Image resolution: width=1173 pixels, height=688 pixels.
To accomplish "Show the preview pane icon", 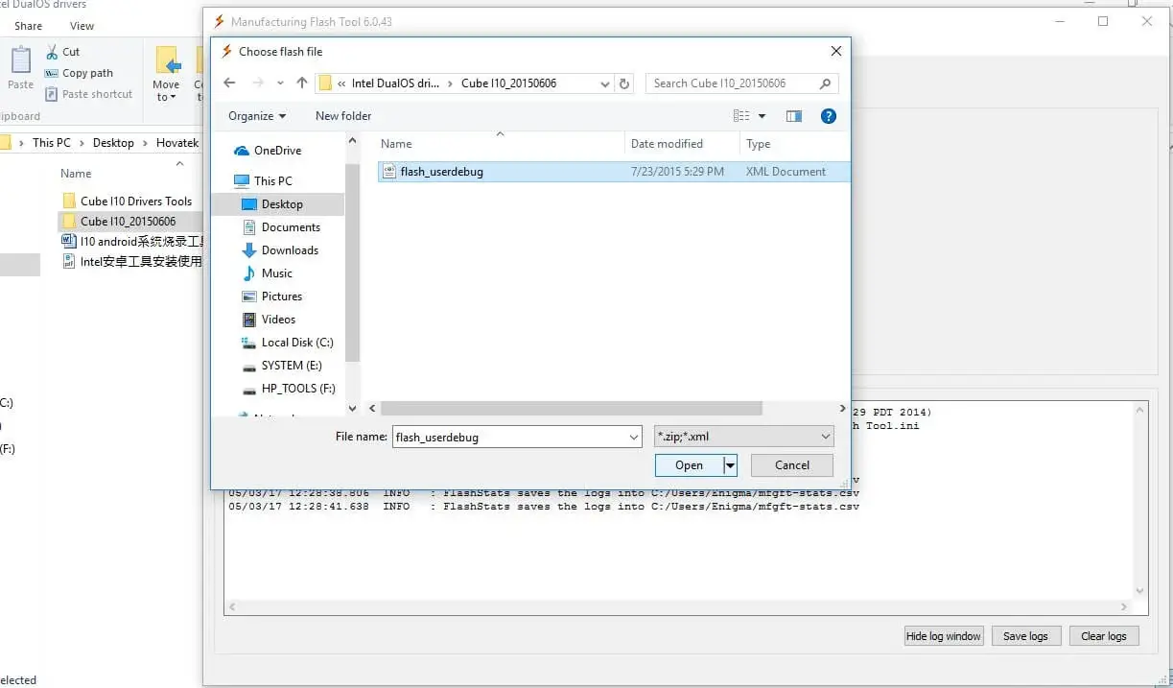I will pyautogui.click(x=793, y=115).
